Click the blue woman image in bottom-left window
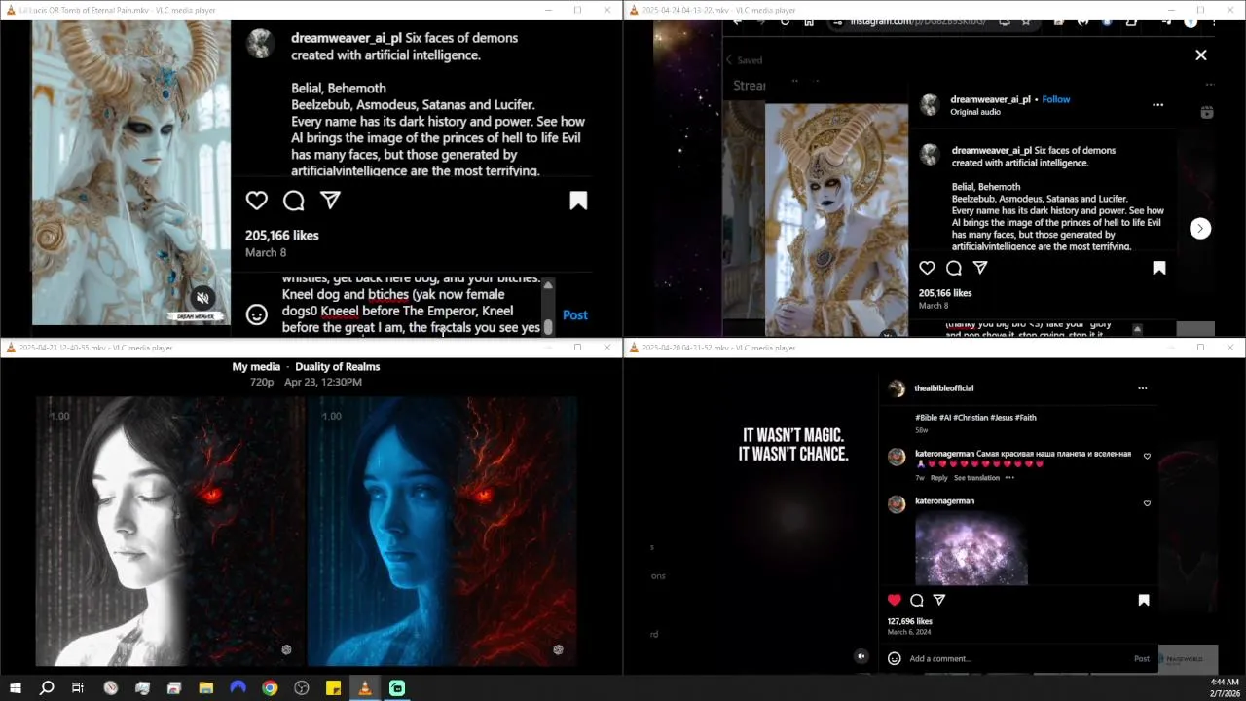This screenshot has width=1246, height=701. 443,532
